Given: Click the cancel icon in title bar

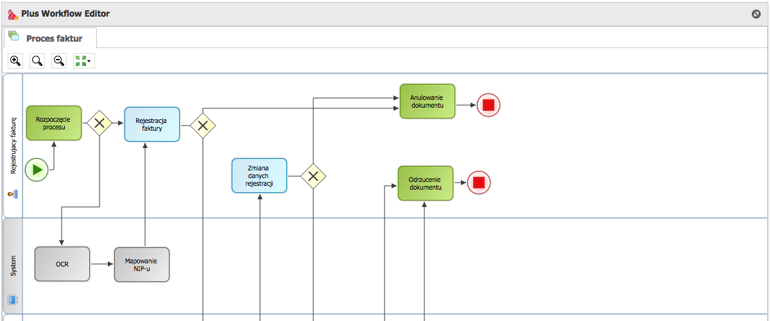Looking at the screenshot, I should pyautogui.click(x=756, y=13).
